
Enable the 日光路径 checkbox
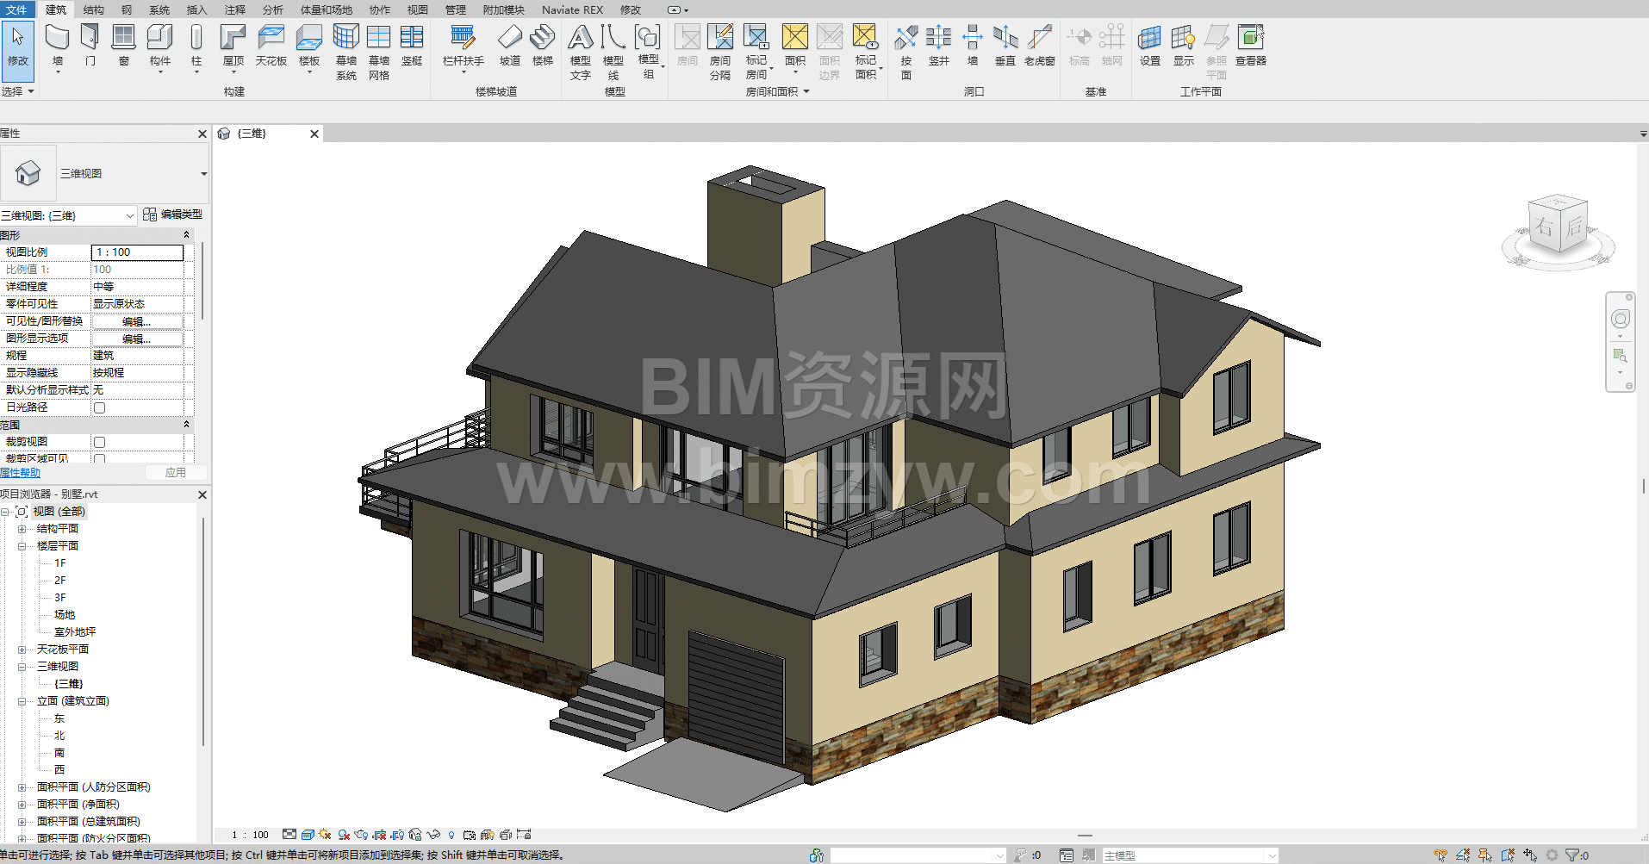tap(100, 407)
